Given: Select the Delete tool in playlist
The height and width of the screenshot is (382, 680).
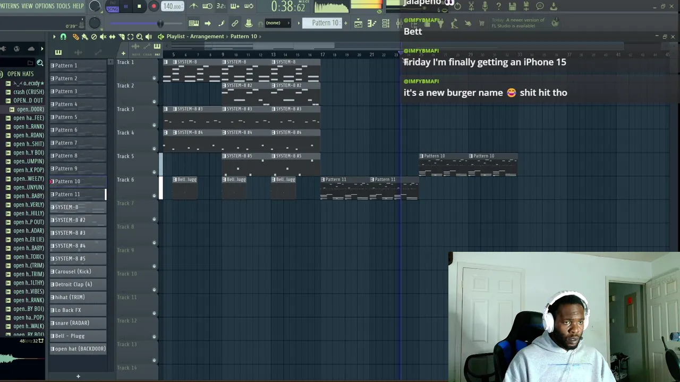Looking at the screenshot, I should [93, 37].
